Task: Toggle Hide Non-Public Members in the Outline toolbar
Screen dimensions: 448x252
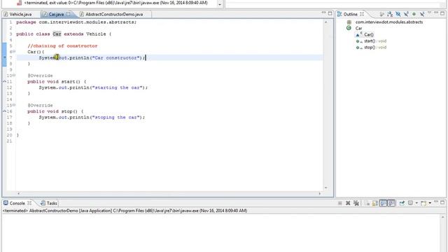Action: click(x=414, y=14)
